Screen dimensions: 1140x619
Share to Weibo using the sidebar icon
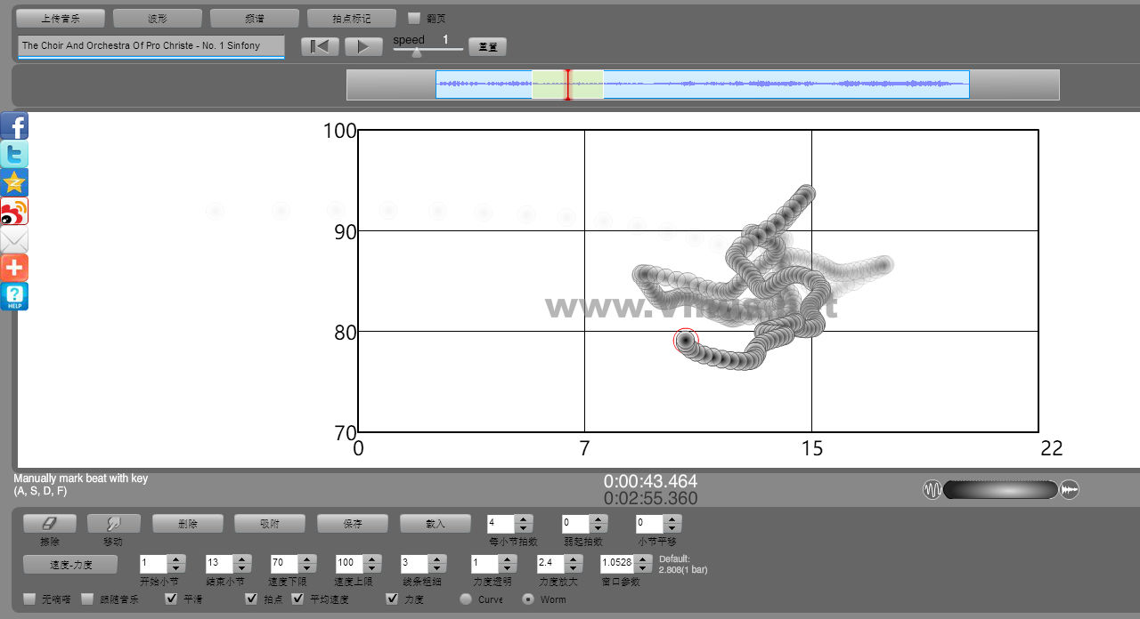click(14, 212)
